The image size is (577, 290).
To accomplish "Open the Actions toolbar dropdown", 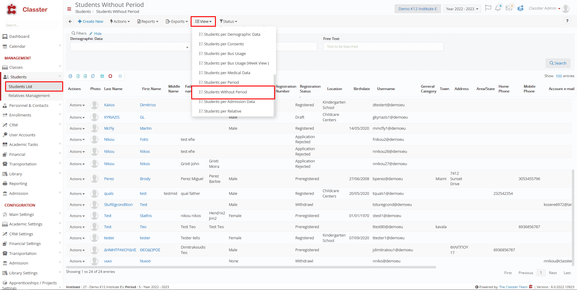I will pyautogui.click(x=120, y=21).
